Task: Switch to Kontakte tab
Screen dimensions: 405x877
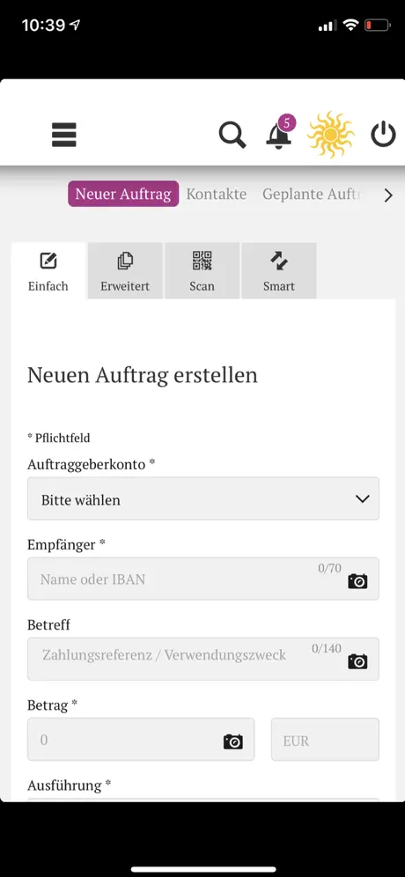Action: pyautogui.click(x=216, y=194)
